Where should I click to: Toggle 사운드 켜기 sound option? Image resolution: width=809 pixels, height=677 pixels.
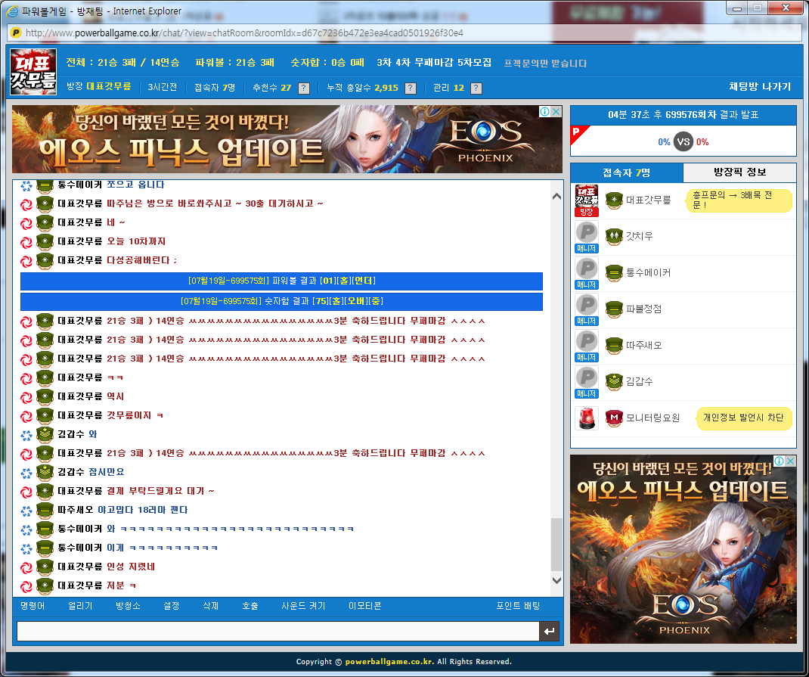(x=303, y=606)
